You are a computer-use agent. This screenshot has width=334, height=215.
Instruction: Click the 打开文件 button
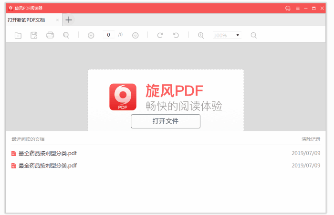[166, 121]
